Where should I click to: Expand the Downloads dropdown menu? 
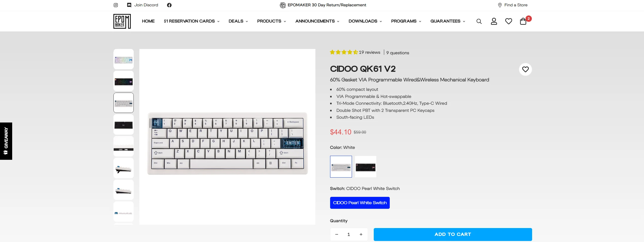click(x=365, y=21)
